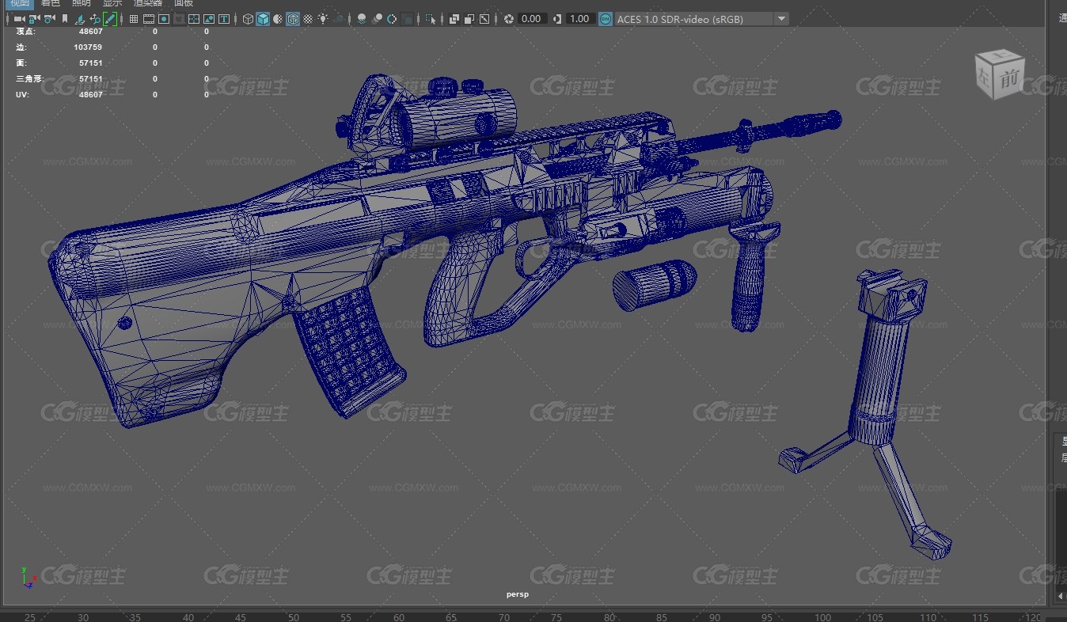
Task: Toggle the Film Gate icon
Action: (148, 18)
